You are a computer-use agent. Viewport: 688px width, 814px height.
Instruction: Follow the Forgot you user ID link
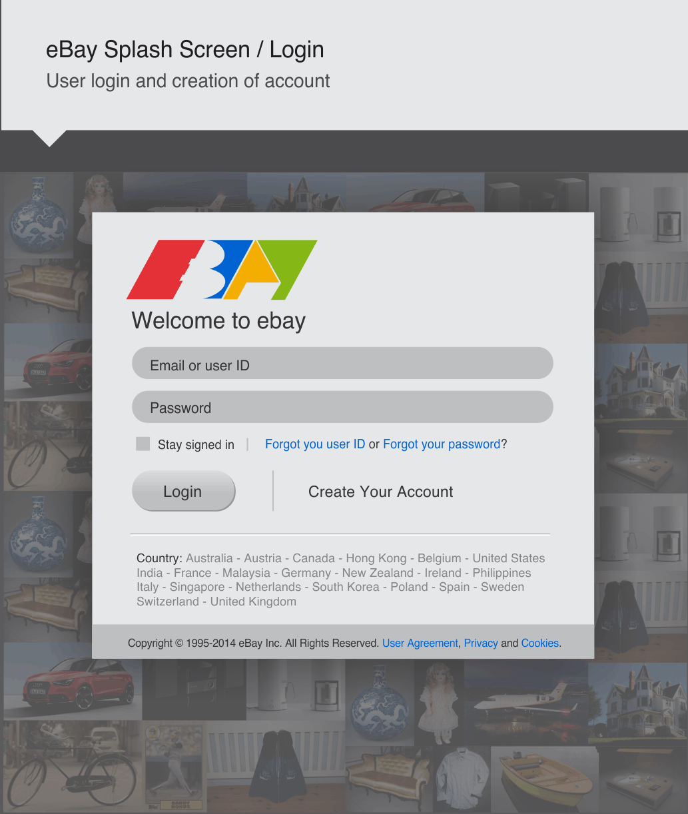[x=315, y=444]
